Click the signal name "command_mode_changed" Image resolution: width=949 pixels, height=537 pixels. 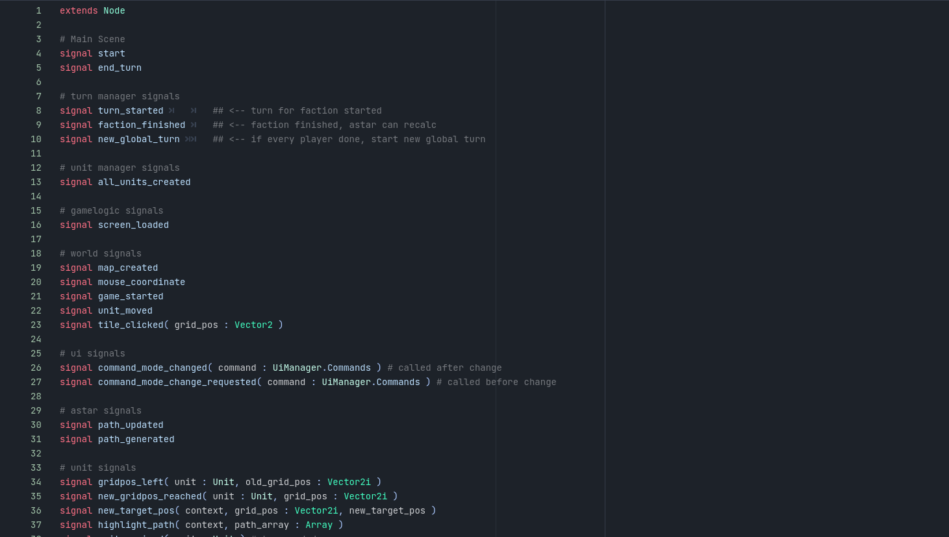tap(153, 368)
